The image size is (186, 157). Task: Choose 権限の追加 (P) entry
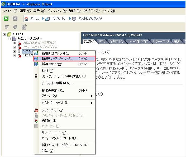[x=64, y=91]
